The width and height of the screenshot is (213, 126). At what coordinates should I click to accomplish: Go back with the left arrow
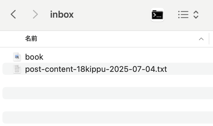pos(13,14)
